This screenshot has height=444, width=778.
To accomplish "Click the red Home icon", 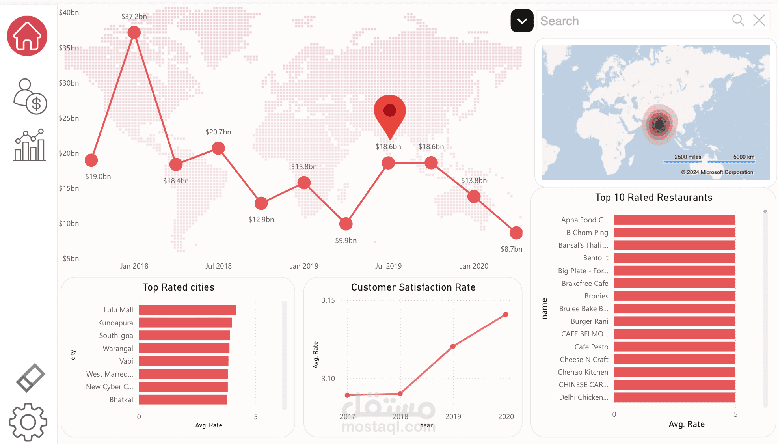I will [27, 36].
